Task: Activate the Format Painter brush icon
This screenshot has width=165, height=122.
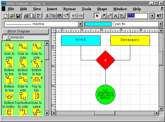Action: 66,16
